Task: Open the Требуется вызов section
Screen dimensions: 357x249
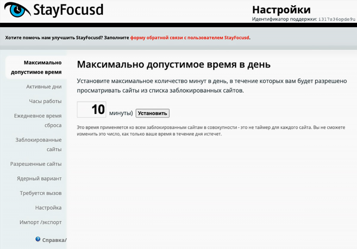Action: 40,193
